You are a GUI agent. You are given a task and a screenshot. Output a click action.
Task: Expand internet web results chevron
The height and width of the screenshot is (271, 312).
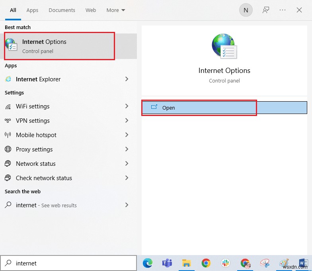click(127, 205)
